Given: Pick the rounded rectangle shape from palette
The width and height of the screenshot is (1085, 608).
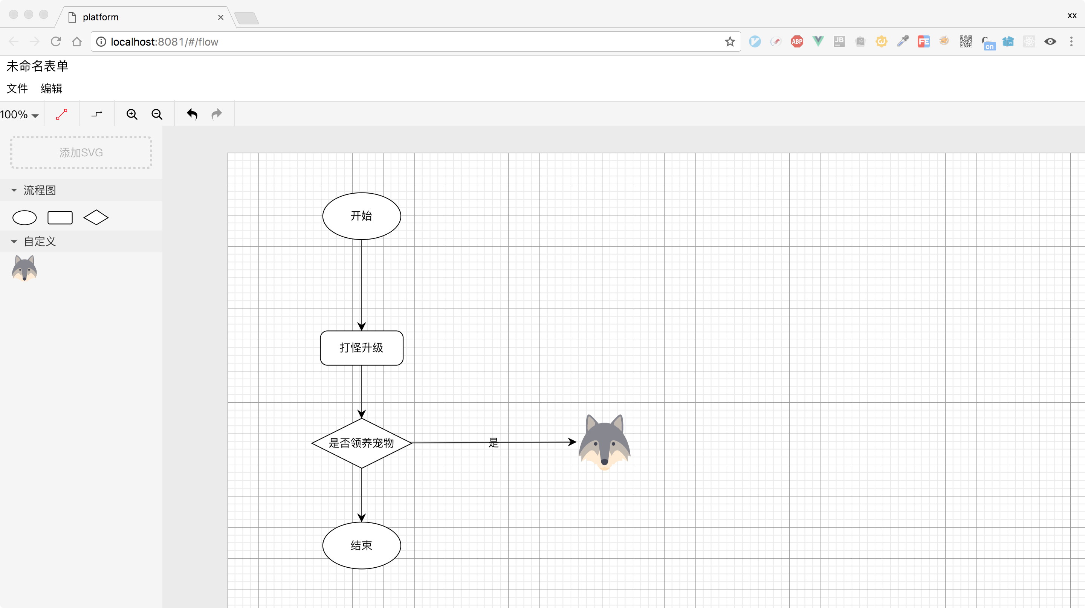Looking at the screenshot, I should pos(60,218).
